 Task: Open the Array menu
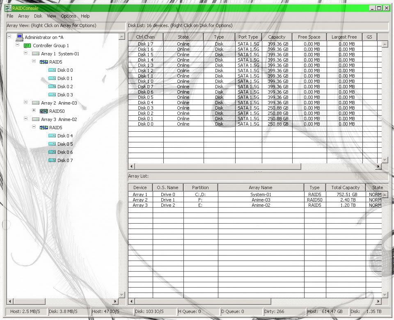click(23, 16)
